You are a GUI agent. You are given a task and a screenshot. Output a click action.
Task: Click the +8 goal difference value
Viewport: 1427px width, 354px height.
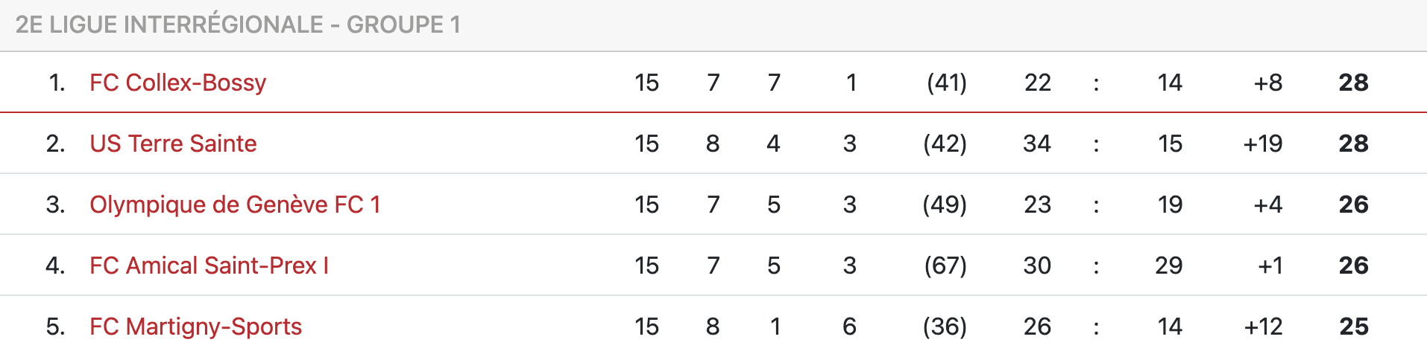[x=1268, y=83]
